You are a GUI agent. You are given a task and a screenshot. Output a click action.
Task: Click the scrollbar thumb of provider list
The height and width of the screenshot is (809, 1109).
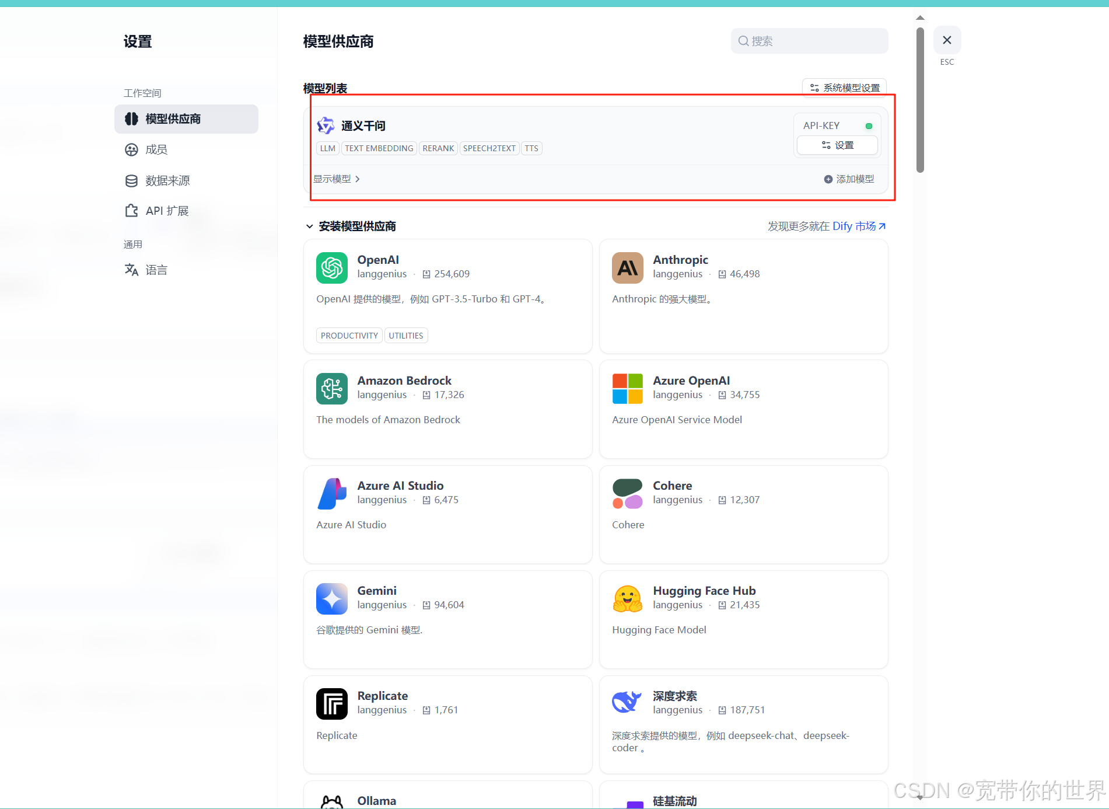click(920, 99)
